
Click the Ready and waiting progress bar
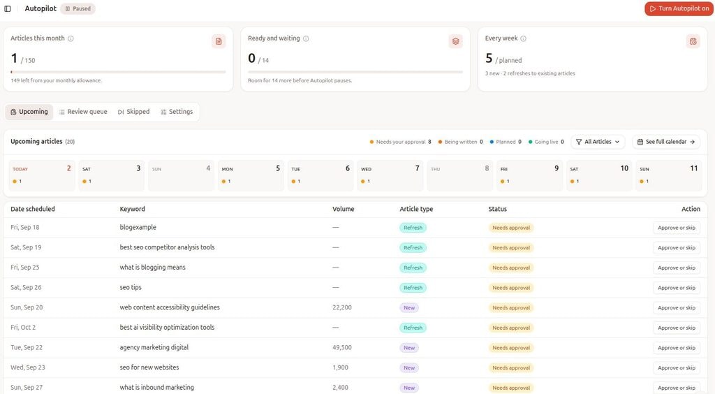click(355, 72)
